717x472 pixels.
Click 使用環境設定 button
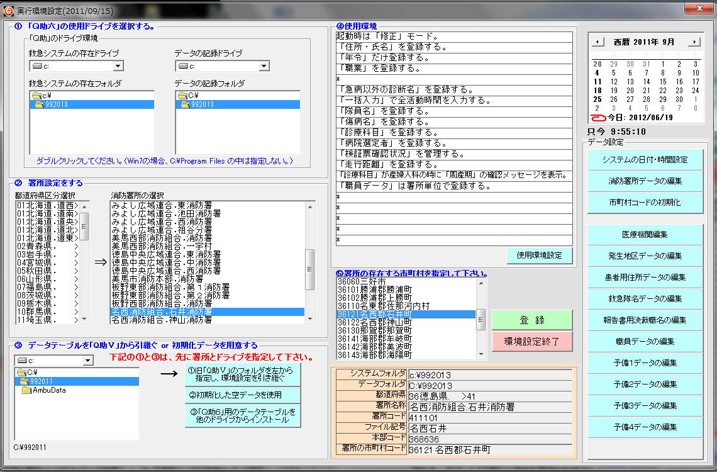click(540, 256)
